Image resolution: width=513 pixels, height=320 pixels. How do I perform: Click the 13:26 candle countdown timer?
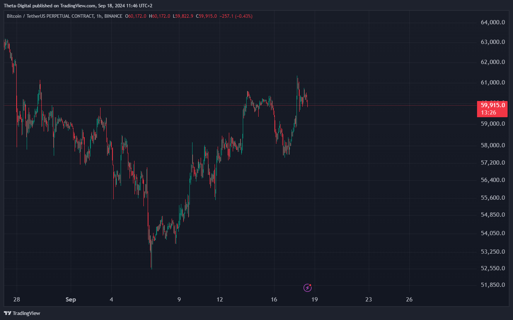(489, 113)
